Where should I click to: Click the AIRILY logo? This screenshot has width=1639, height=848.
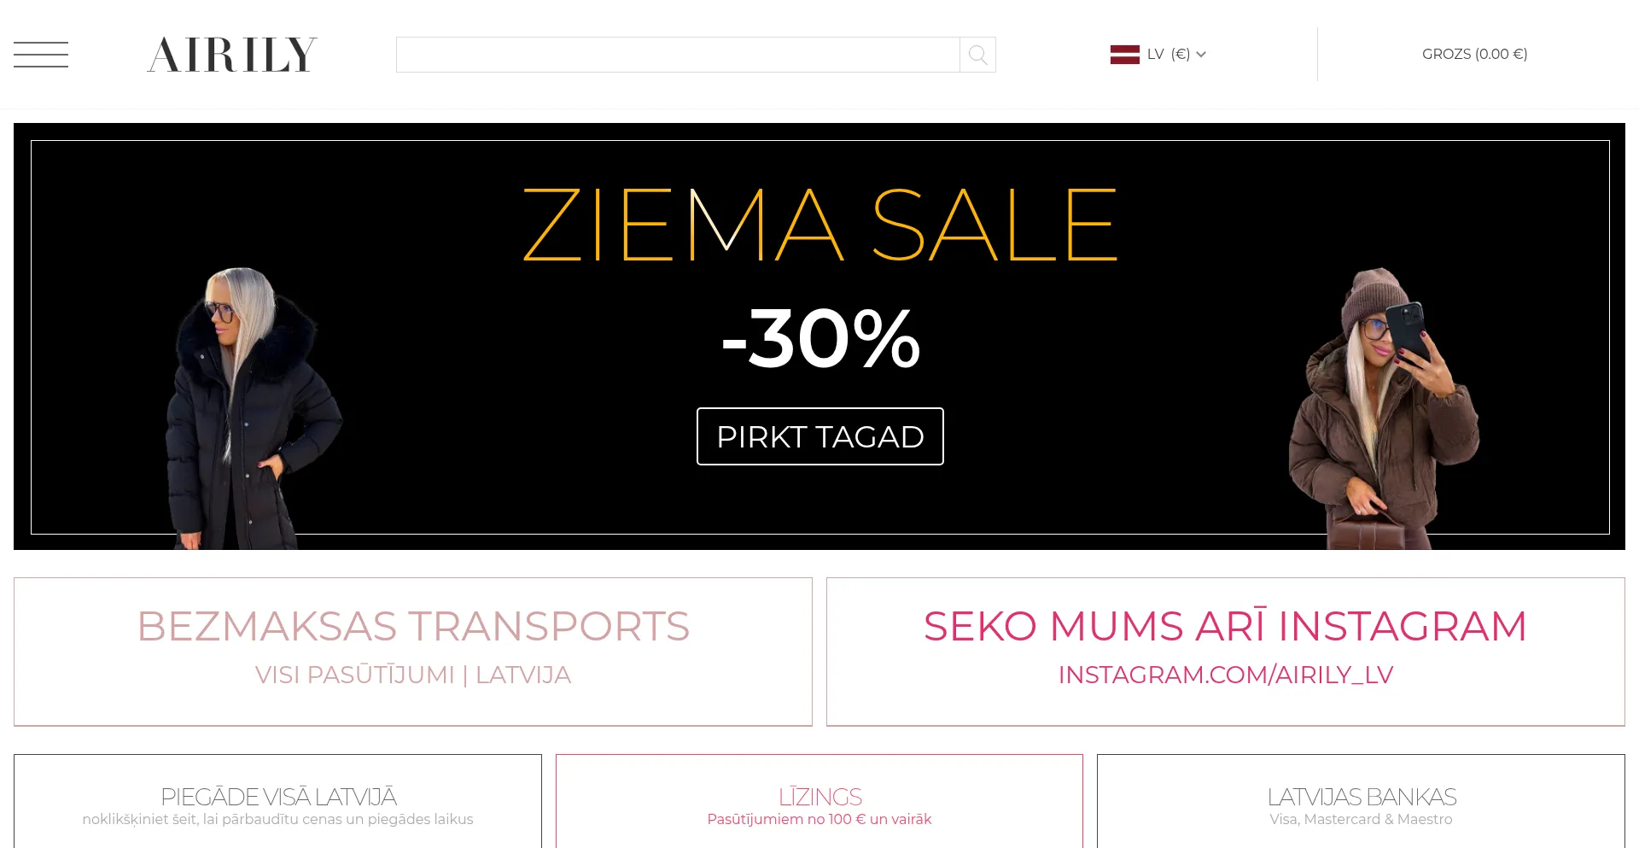232,55
